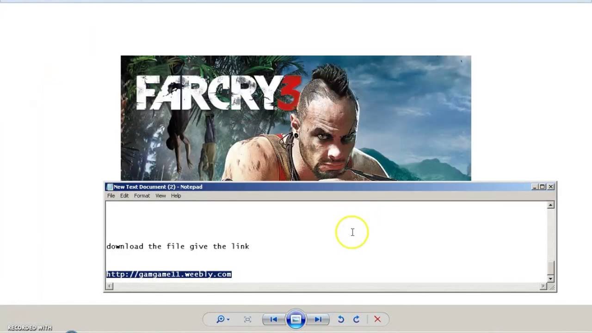Minimize the Notepad window
The height and width of the screenshot is (333, 592).
coord(535,187)
